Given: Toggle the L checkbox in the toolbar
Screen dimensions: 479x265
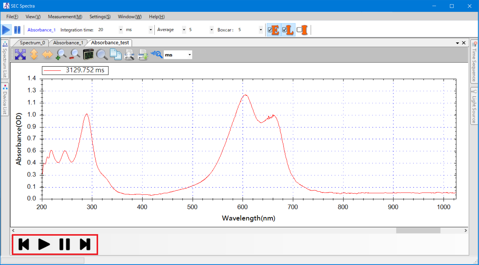Looking at the screenshot, I should 285,30.
